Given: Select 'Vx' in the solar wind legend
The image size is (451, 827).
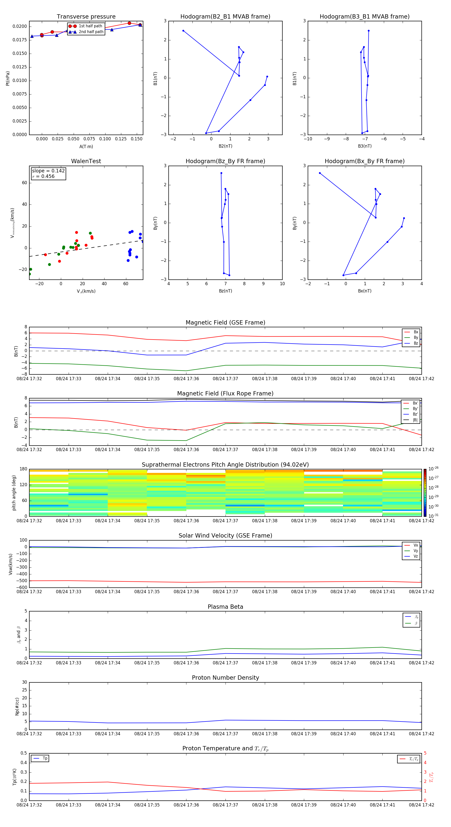Looking at the screenshot, I should (411, 545).
